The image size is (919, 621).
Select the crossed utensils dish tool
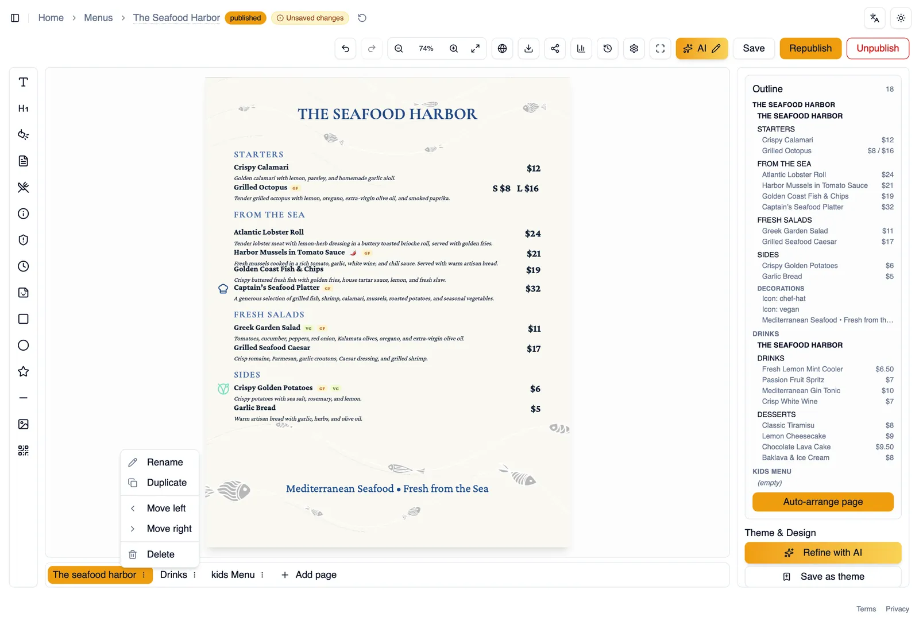coord(23,187)
